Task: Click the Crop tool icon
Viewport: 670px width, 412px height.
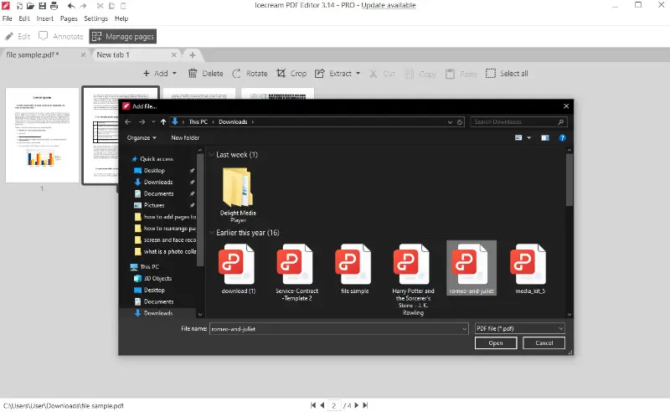Action: 281,74
